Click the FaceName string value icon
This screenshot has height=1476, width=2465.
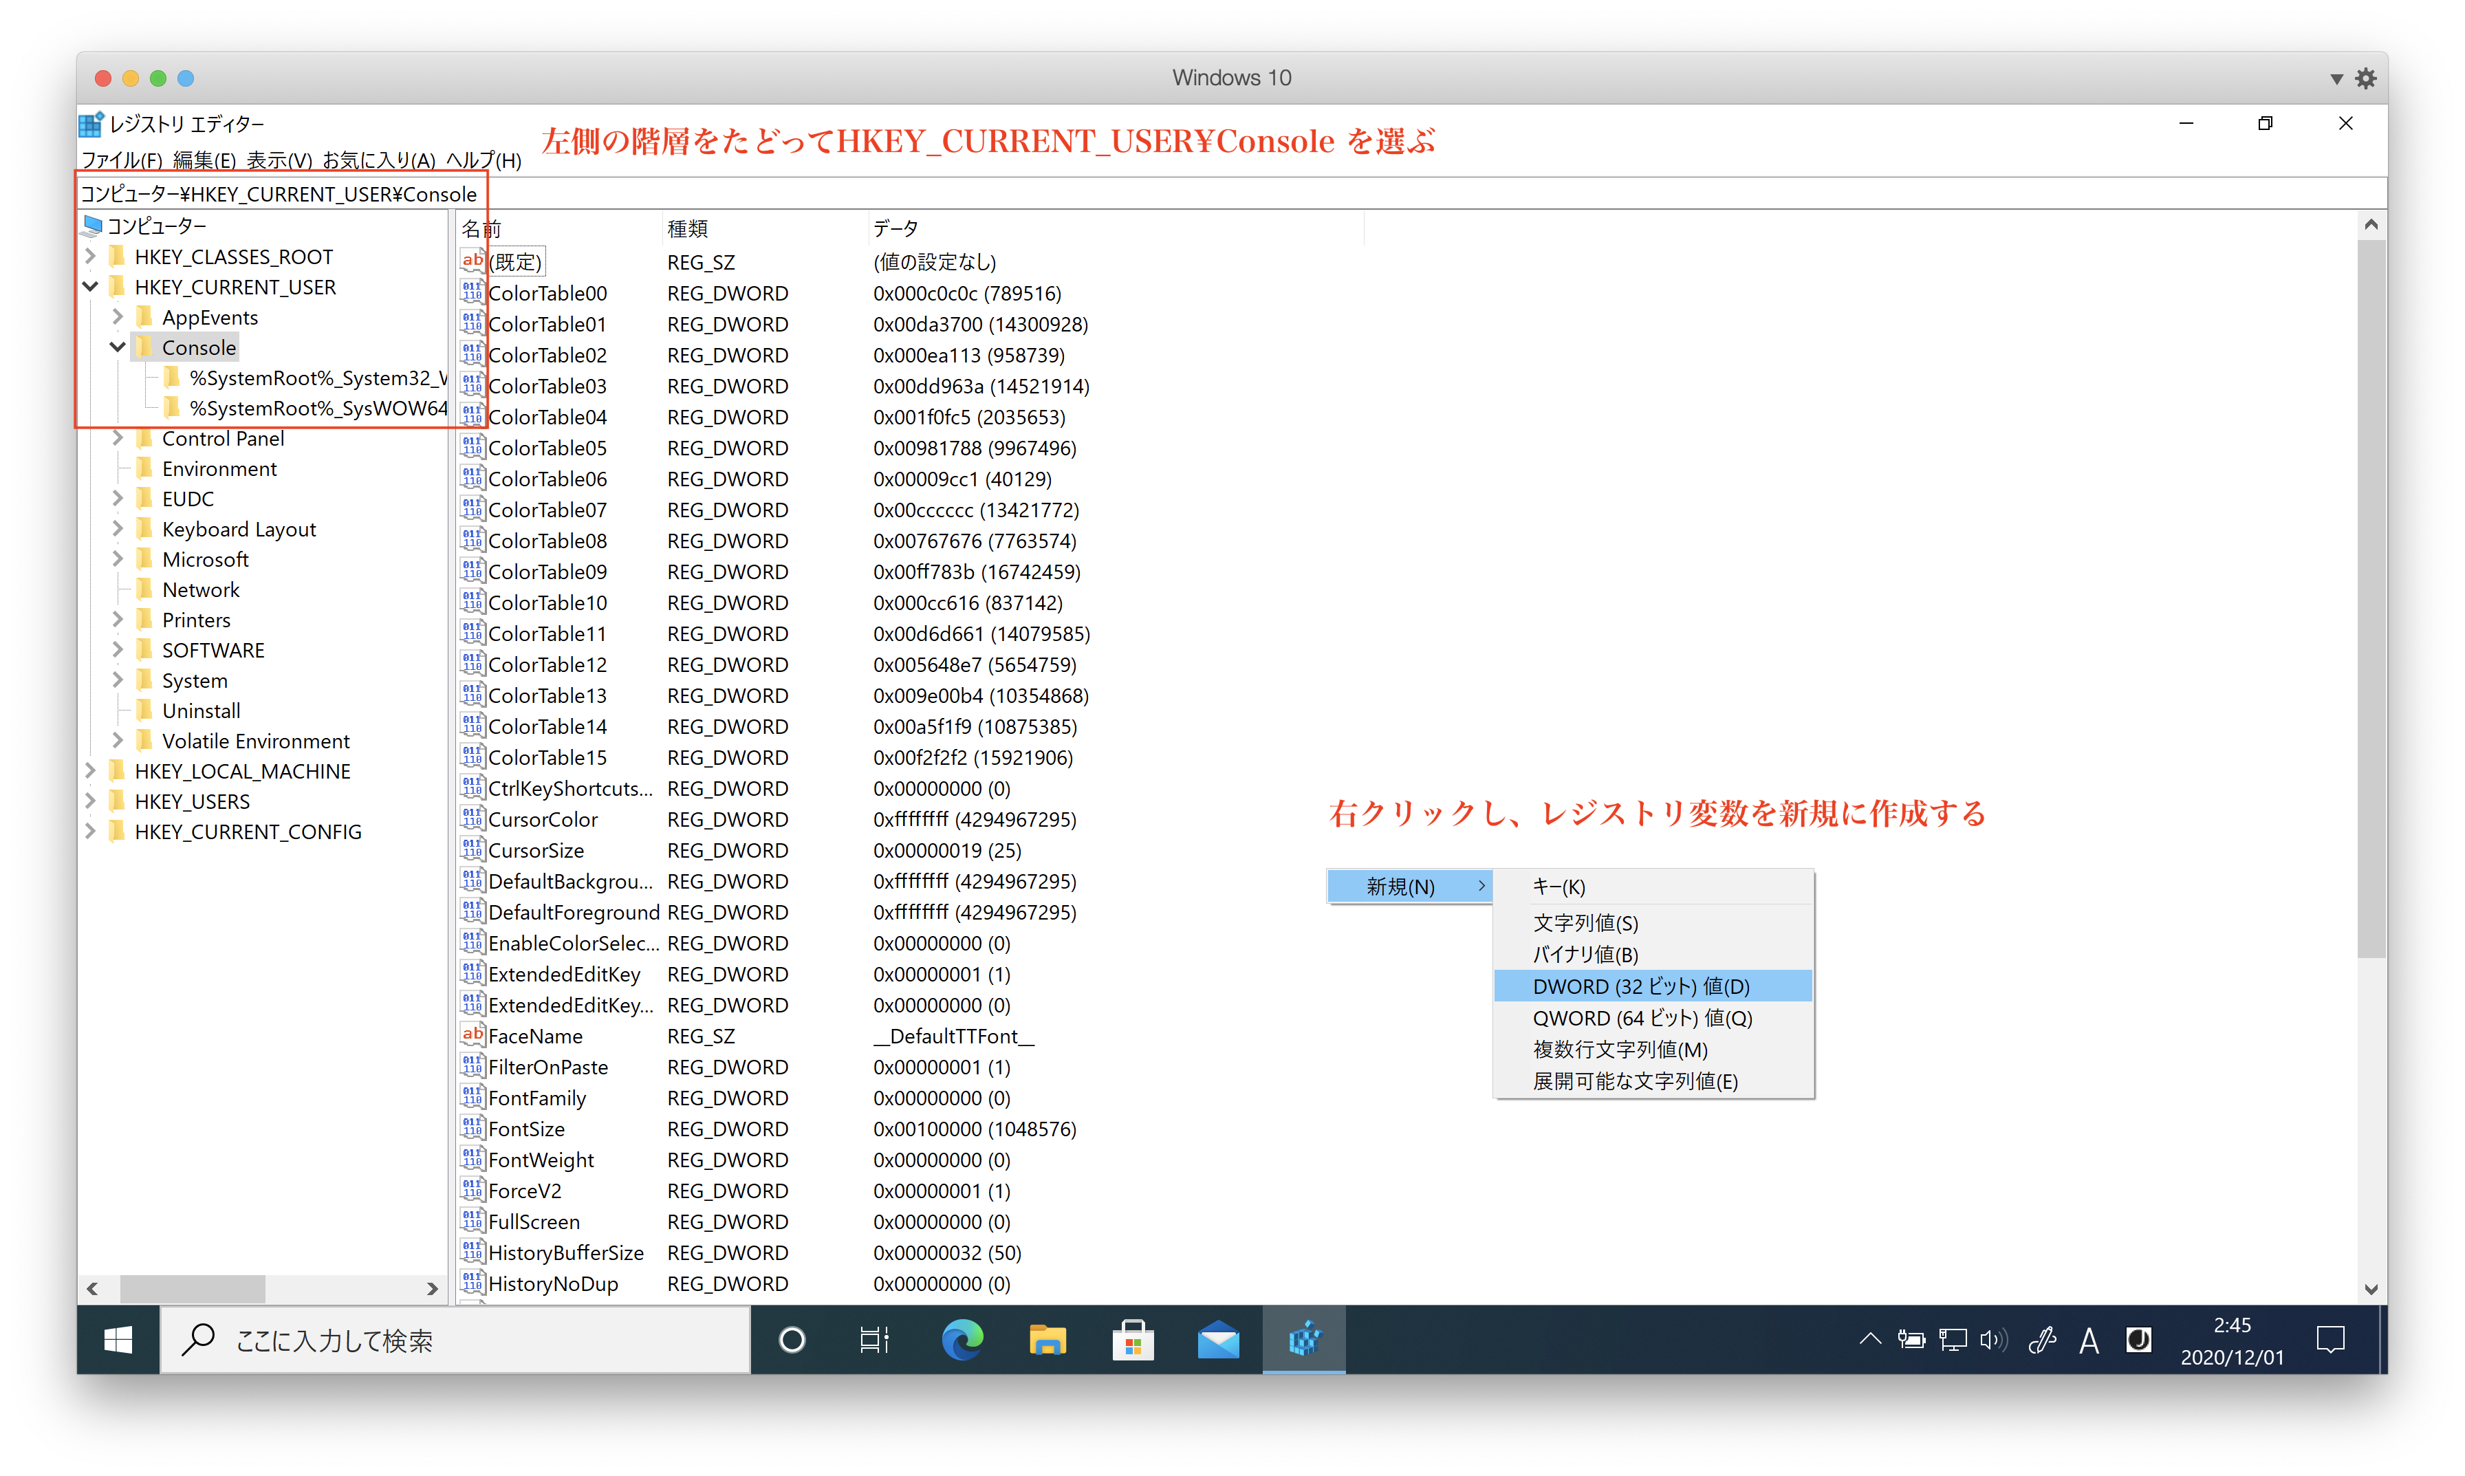point(473,1035)
